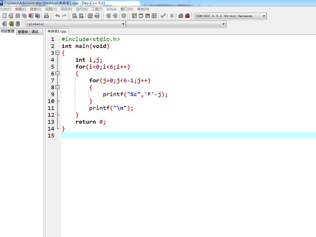Click the Open file toolbar icon

point(11,16)
